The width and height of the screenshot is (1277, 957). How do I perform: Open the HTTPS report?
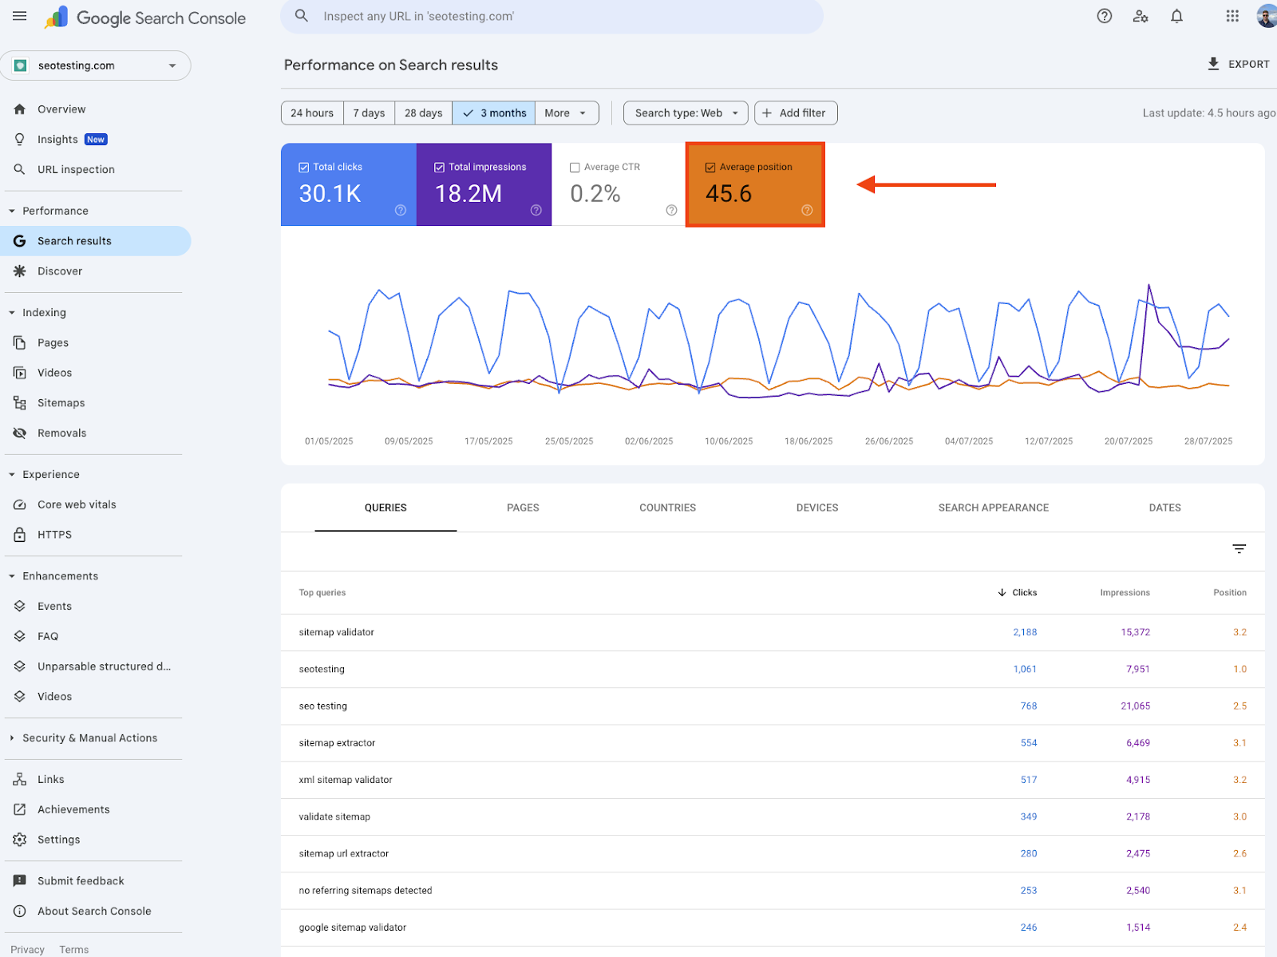54,534
